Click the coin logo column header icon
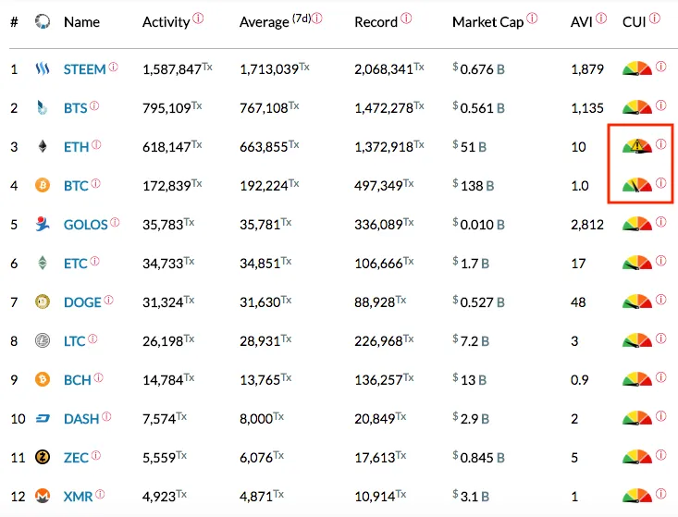The width and height of the screenshot is (678, 517). [x=43, y=21]
